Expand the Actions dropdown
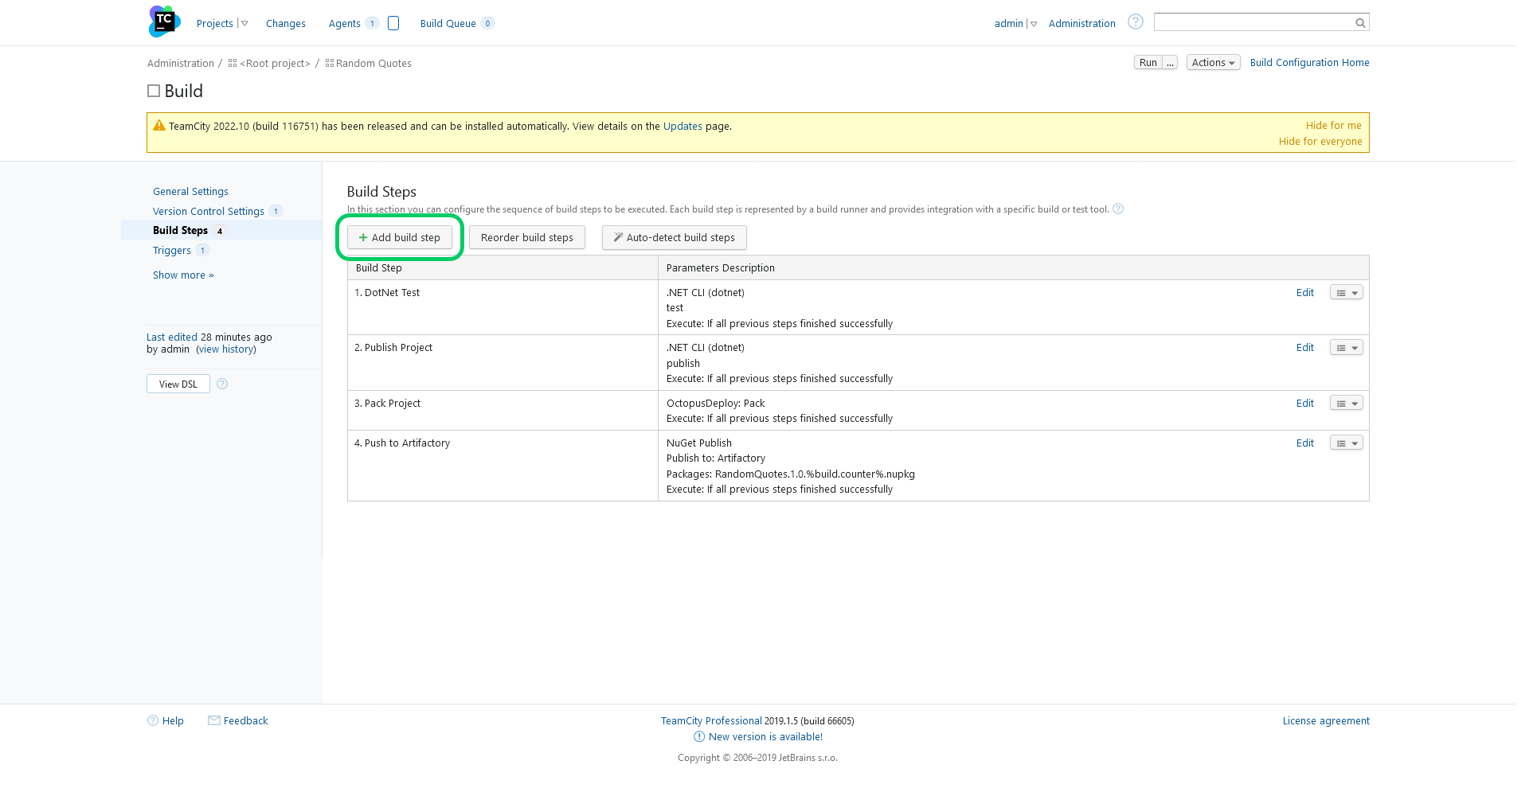The width and height of the screenshot is (1529, 792). (1213, 62)
